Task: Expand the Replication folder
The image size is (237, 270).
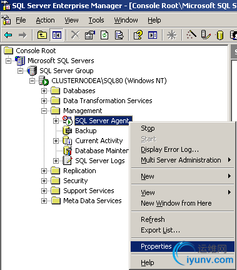Action: tap(44, 171)
